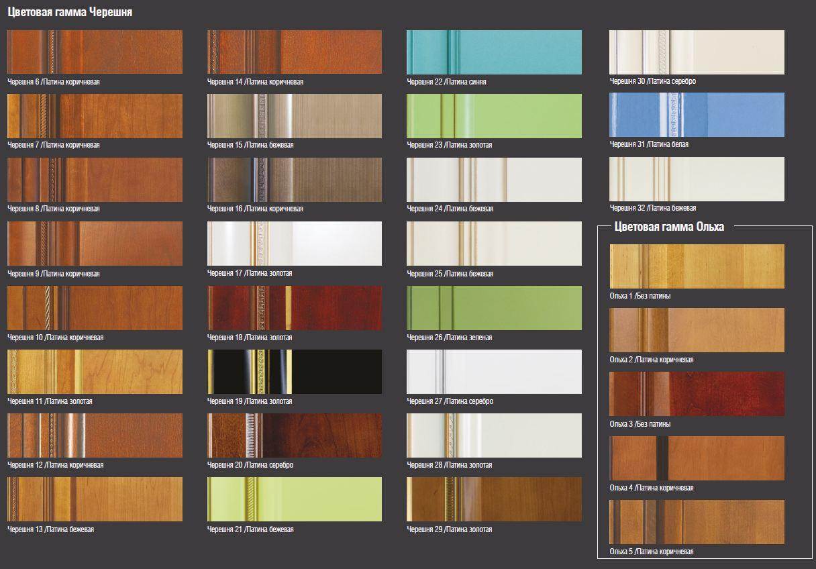
Task: Select the Черешня 25 beige patina swatch
Action: 494,244
